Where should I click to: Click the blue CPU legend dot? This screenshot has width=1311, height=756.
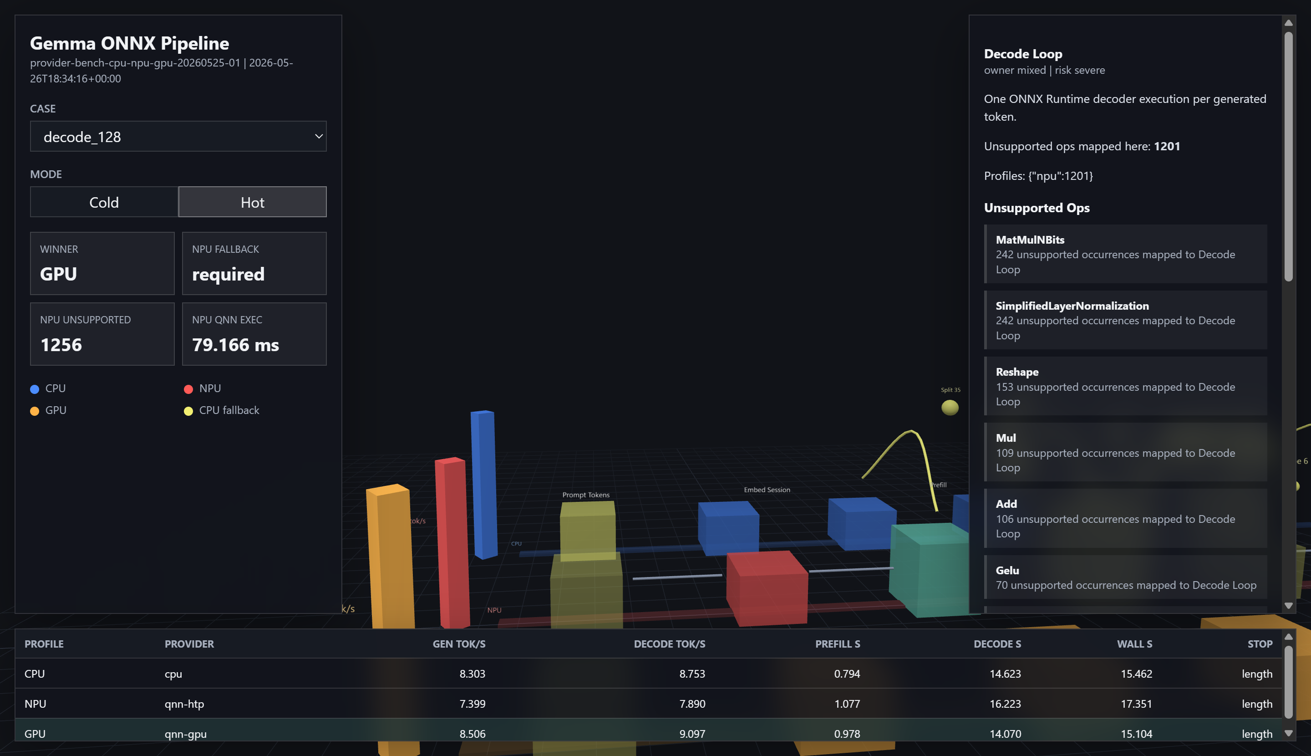35,389
